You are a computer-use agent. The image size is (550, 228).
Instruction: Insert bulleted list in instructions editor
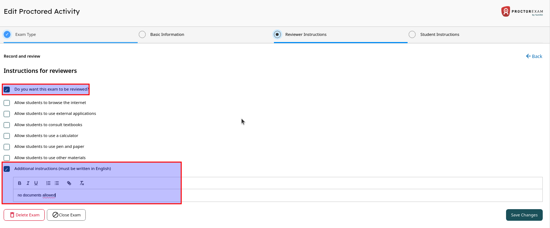57,183
